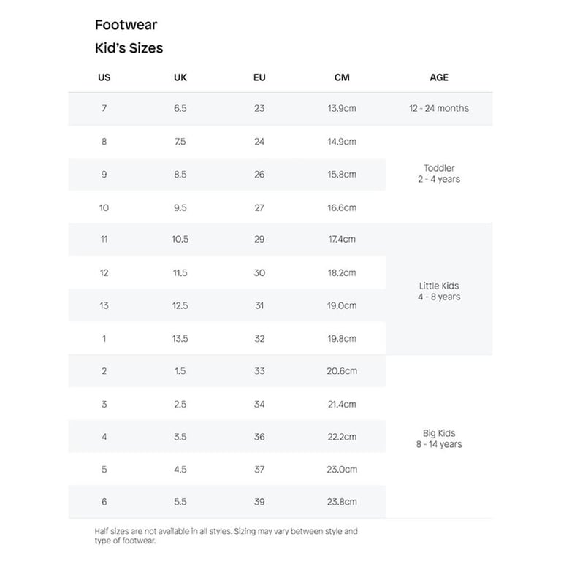Click UK size 13.5 cell
The height and width of the screenshot is (561, 561).
(x=180, y=338)
